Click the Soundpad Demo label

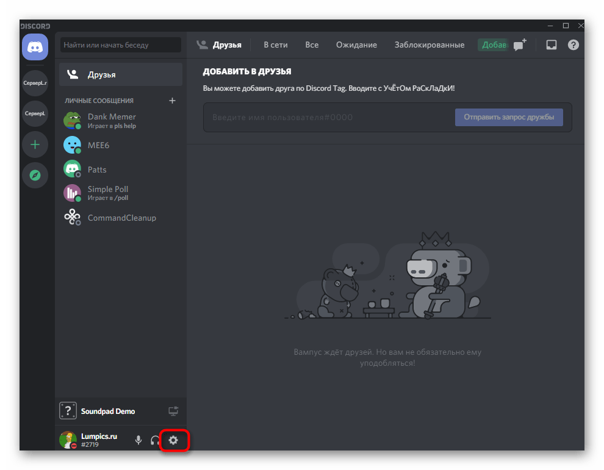pyautogui.click(x=108, y=411)
